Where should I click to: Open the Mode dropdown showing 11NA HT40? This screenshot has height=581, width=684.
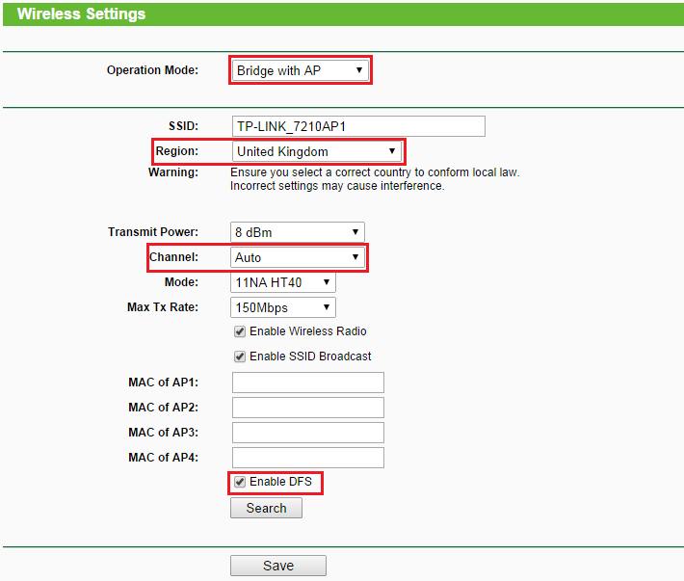[x=283, y=282]
